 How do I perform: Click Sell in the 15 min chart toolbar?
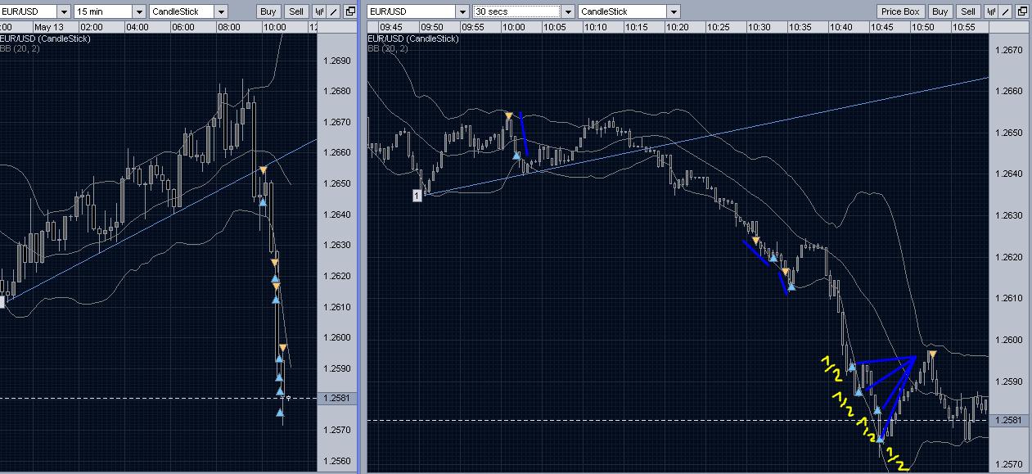pos(295,11)
